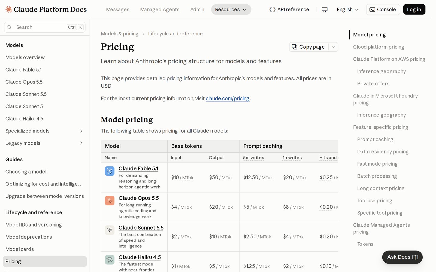Click the Log in button

(x=414, y=10)
